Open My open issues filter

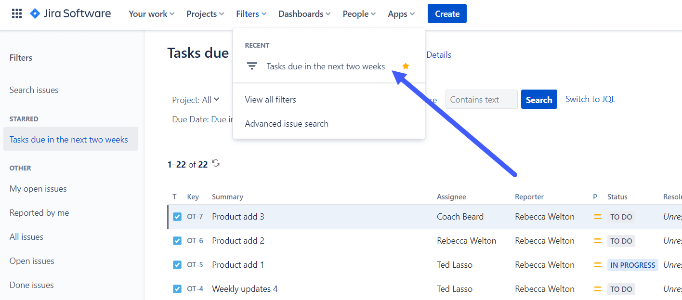coord(38,189)
